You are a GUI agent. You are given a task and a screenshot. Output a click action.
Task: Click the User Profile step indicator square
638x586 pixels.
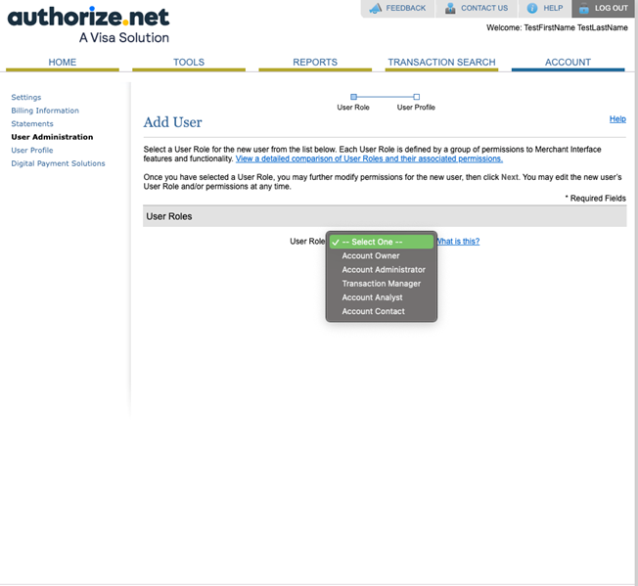point(417,96)
